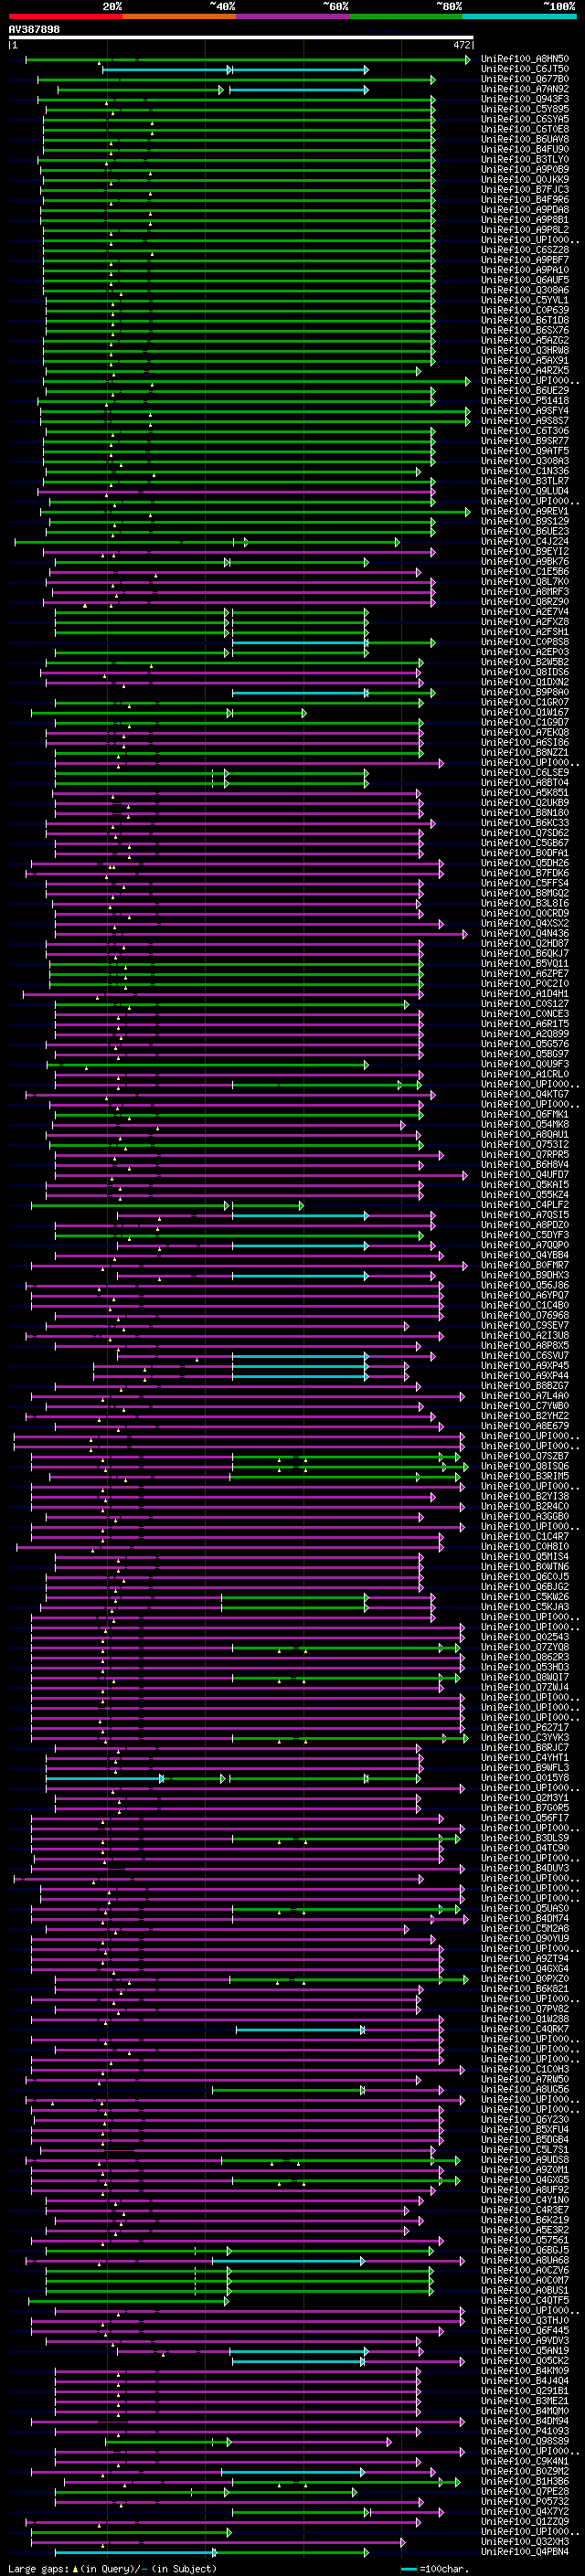Select hit UniRef100_Q677B0
585x2576 pixels.
(524, 80)
